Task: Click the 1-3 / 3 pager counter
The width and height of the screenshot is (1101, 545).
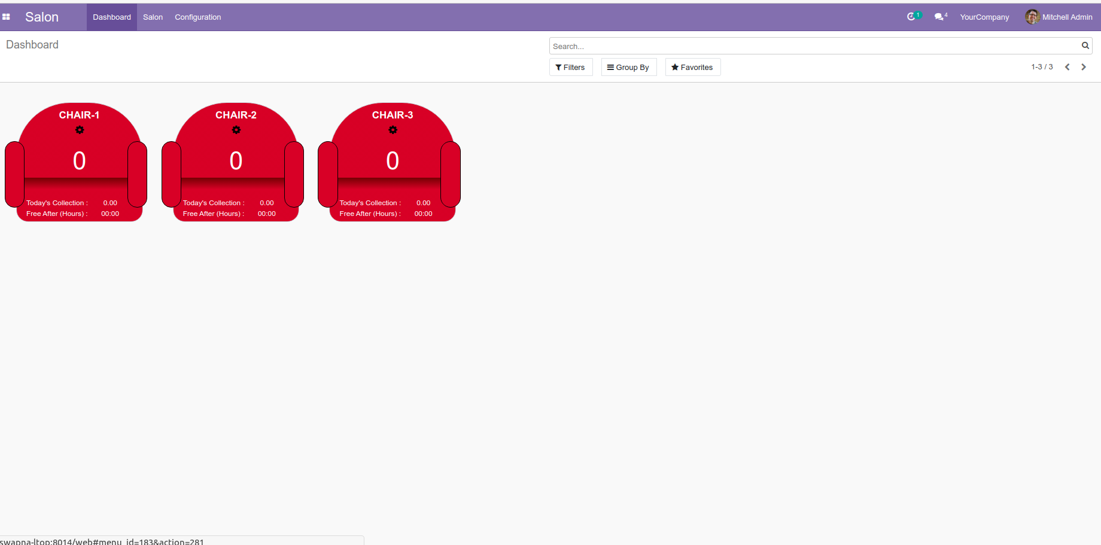Action: coord(1042,67)
